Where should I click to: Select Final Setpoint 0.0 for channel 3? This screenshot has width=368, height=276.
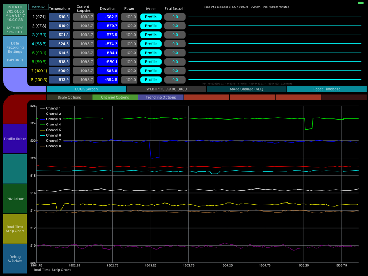(x=175, y=35)
